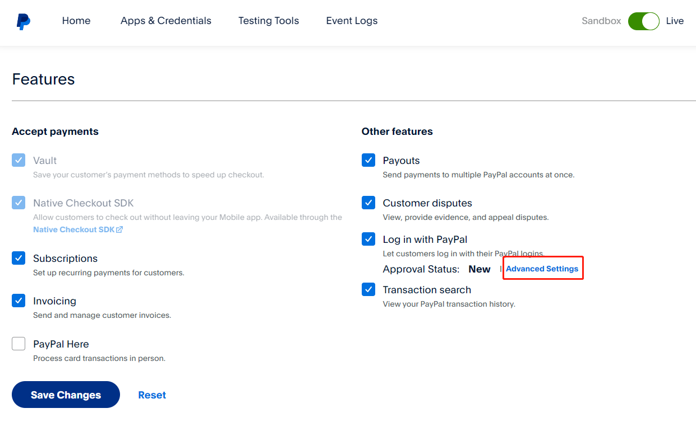Click the Log in with PayPal label
The width and height of the screenshot is (696, 427).
click(x=425, y=240)
